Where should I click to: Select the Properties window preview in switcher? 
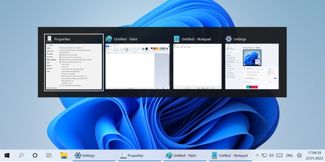(74, 66)
